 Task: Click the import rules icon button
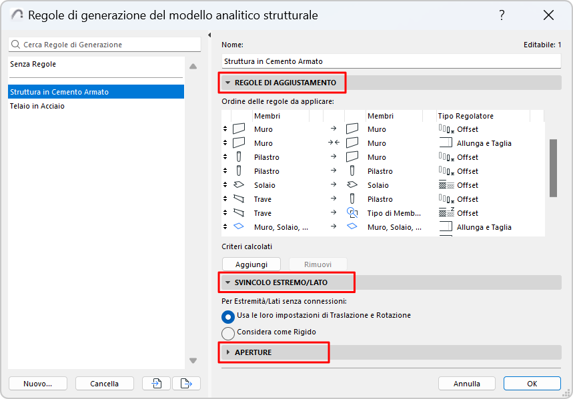tap(157, 383)
